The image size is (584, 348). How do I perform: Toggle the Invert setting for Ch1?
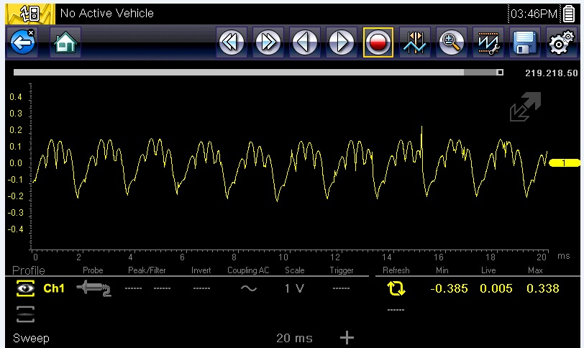[201, 288]
